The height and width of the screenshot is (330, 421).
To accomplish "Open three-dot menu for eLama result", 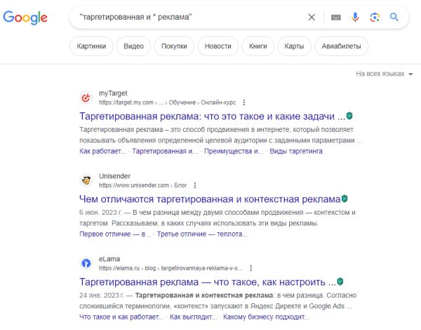I will click(x=250, y=268).
